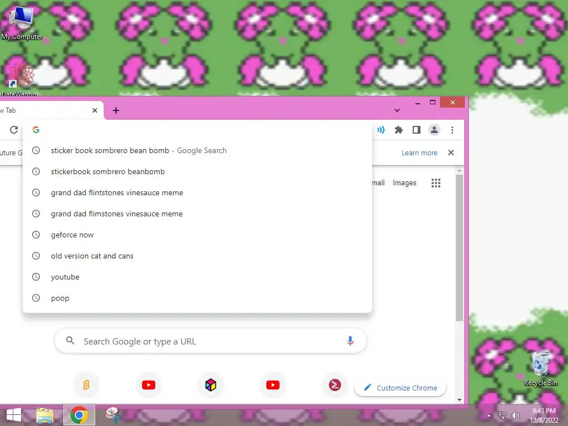
Task: Select the 'poop' history suggestion
Action: [197, 298]
